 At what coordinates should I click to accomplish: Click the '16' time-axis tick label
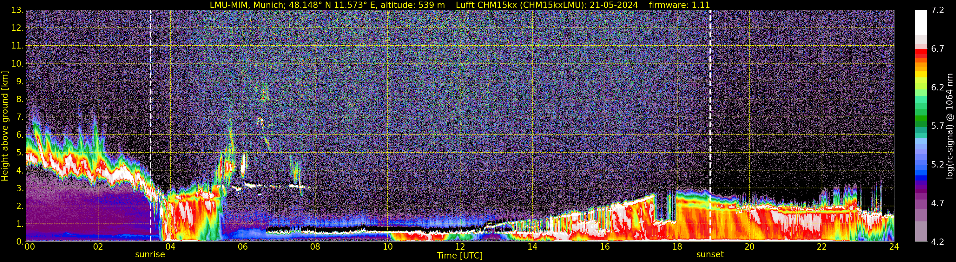604,247
